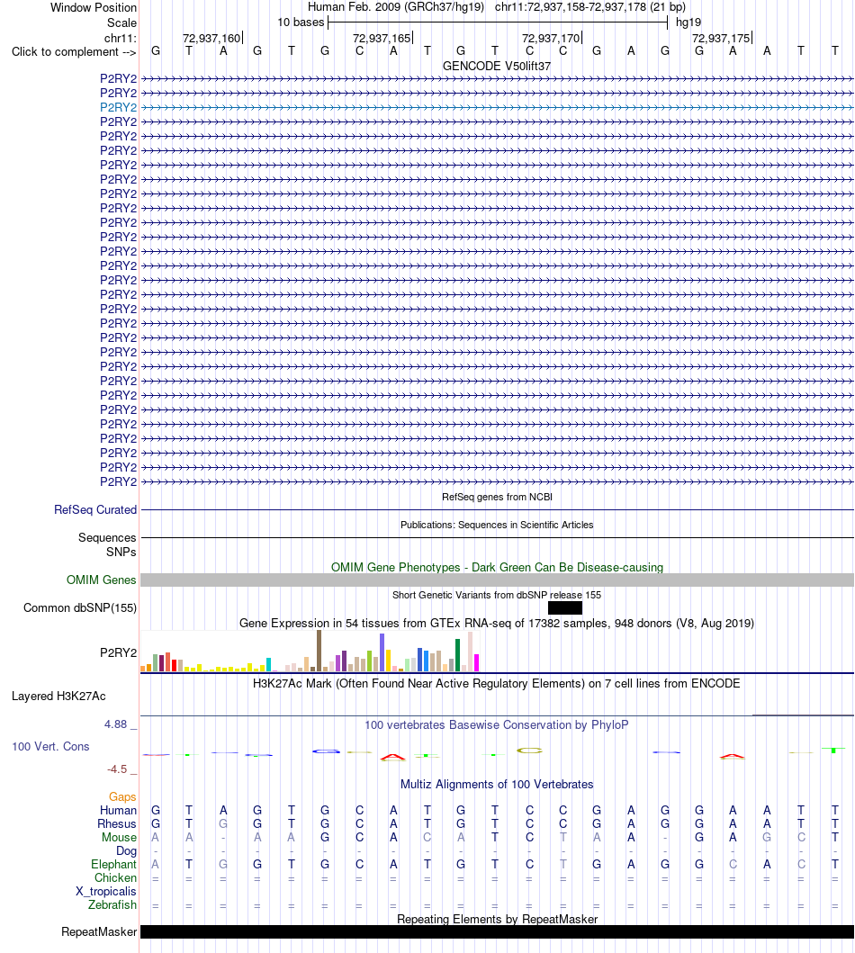Click the "10 bases" scale bar text

coord(301,22)
